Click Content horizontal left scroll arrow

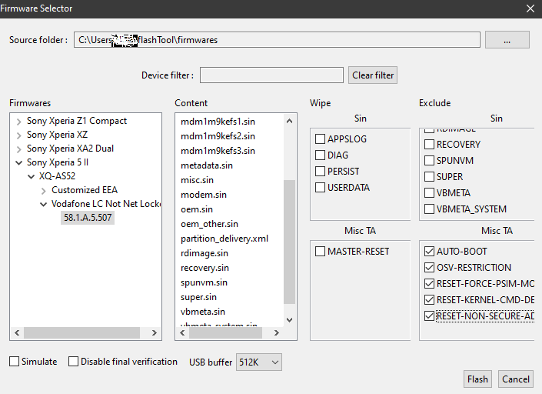tap(182, 332)
